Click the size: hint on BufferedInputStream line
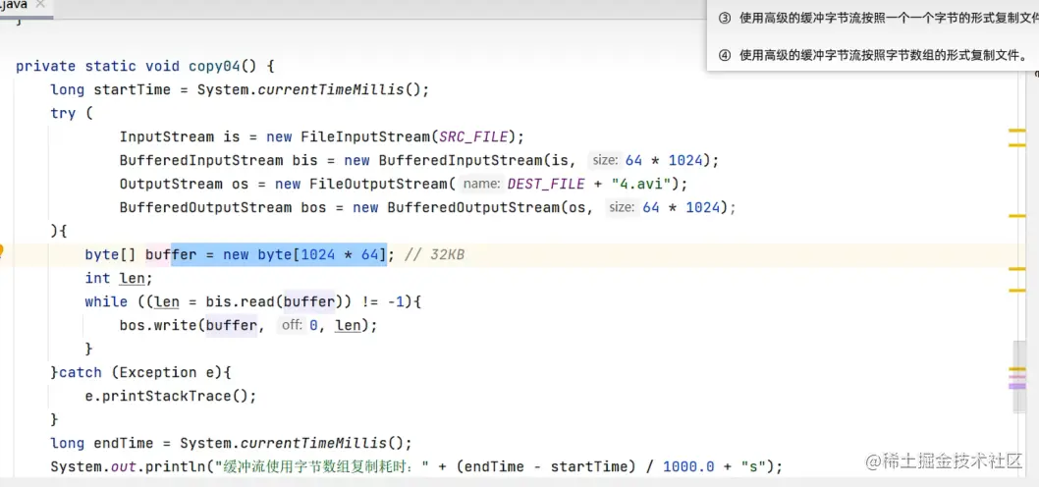This screenshot has height=487, width=1039. click(605, 160)
